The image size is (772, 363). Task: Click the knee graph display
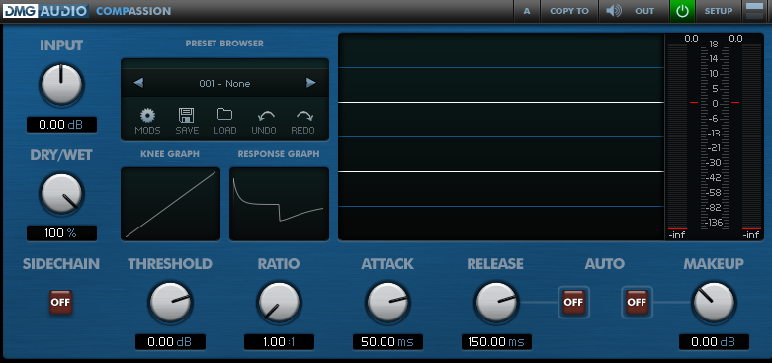point(170,204)
